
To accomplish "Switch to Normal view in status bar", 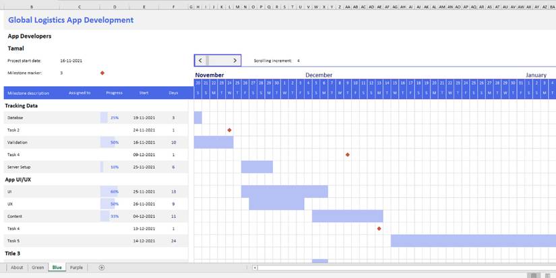I will (533, 275).
